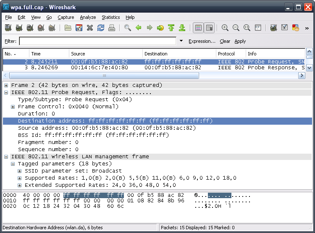Screen dimensions: 315x233
Task: Go back in packet history arrow
Action: pos(139,28)
